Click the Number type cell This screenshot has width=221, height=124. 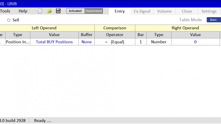[159, 42]
